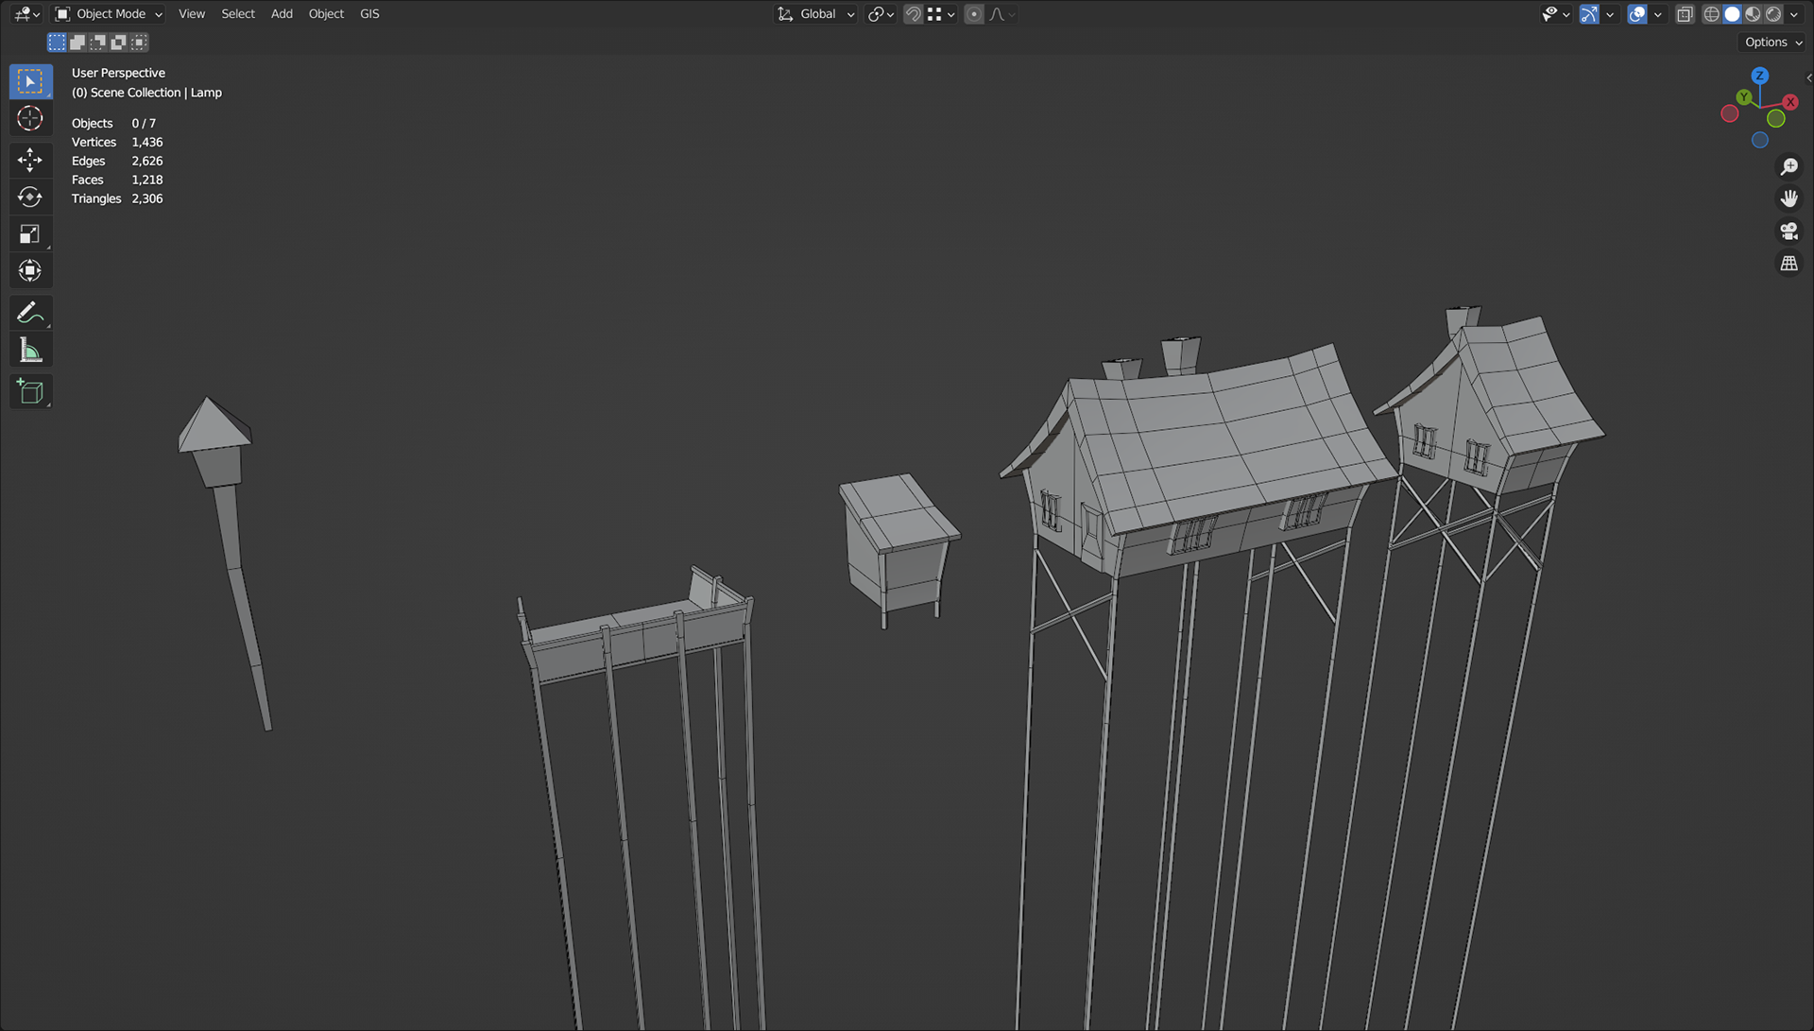This screenshot has width=1814, height=1031.
Task: Click the Transform tool icon
Action: (30, 271)
